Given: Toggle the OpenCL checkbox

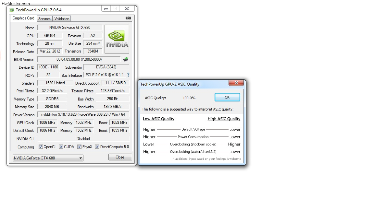Looking at the screenshot, I should 41,147.
